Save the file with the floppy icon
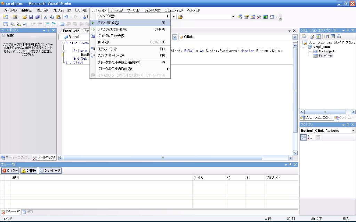Viewport: 356px width, 222px height. pos(31,17)
